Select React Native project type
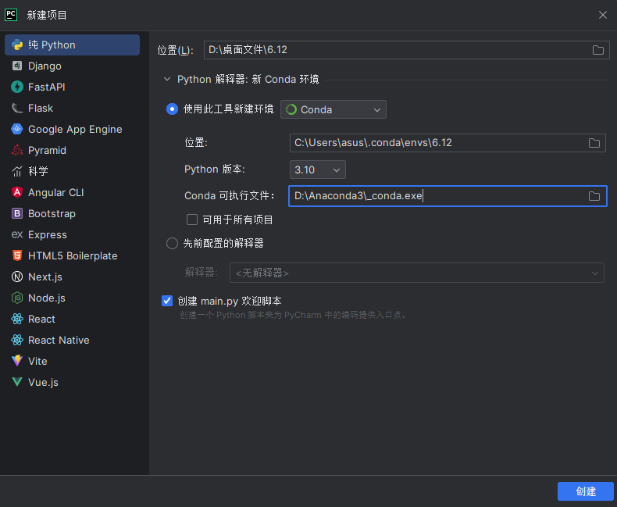This screenshot has width=617, height=507. pyautogui.click(x=72, y=340)
